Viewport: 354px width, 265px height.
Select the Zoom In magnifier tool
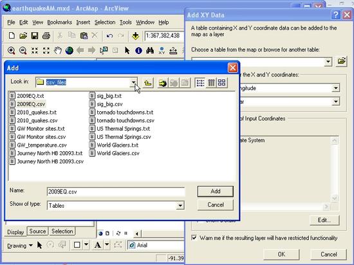pos(12,50)
